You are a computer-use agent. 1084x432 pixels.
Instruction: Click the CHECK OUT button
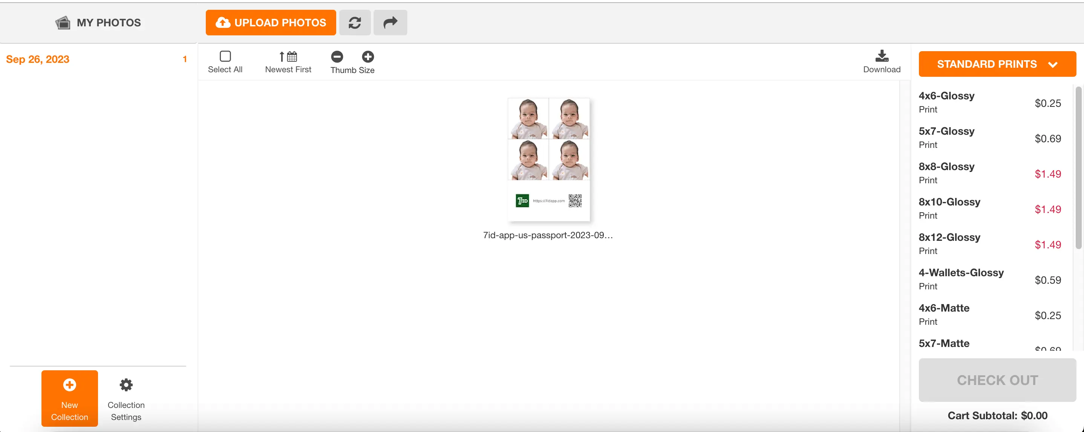point(998,380)
